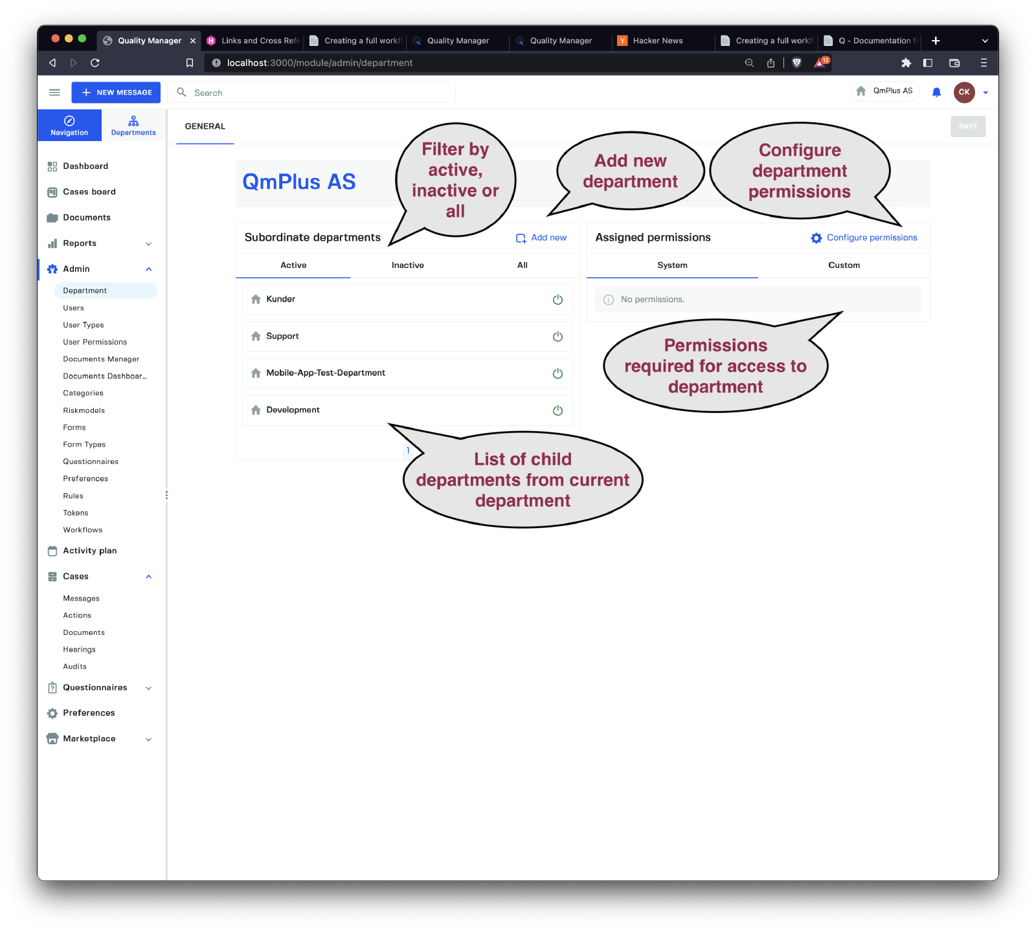This screenshot has height=930, width=1036.
Task: Expand the Reports menu section
Action: (x=148, y=244)
